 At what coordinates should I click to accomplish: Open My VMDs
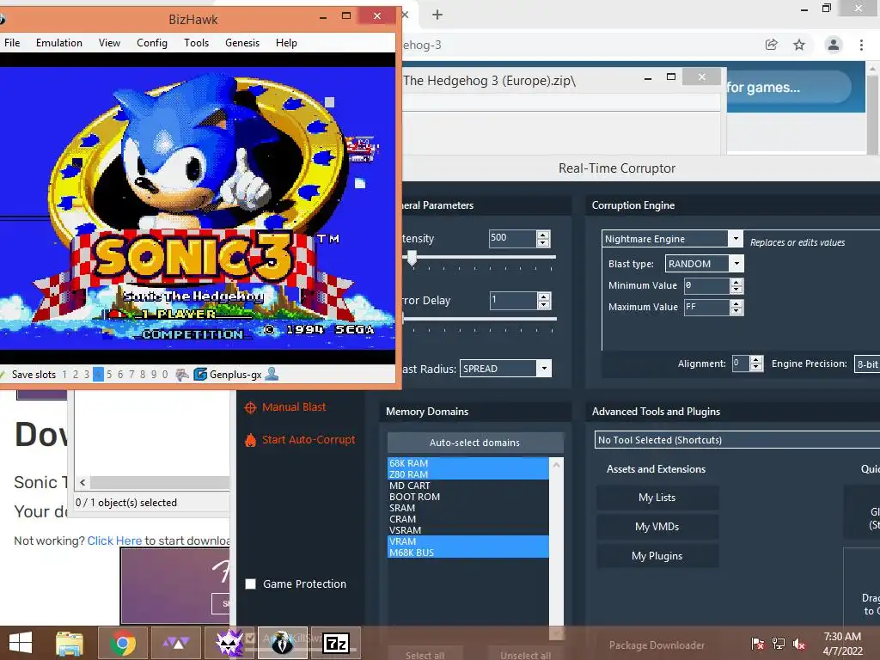[x=657, y=527]
